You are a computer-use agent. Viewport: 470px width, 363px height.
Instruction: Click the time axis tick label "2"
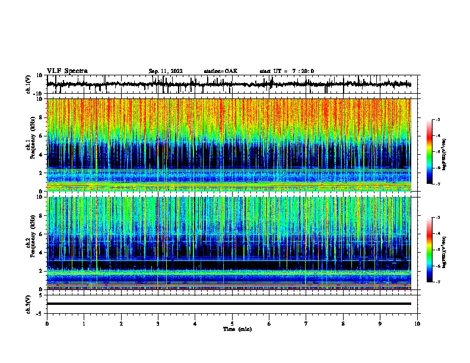point(121,324)
